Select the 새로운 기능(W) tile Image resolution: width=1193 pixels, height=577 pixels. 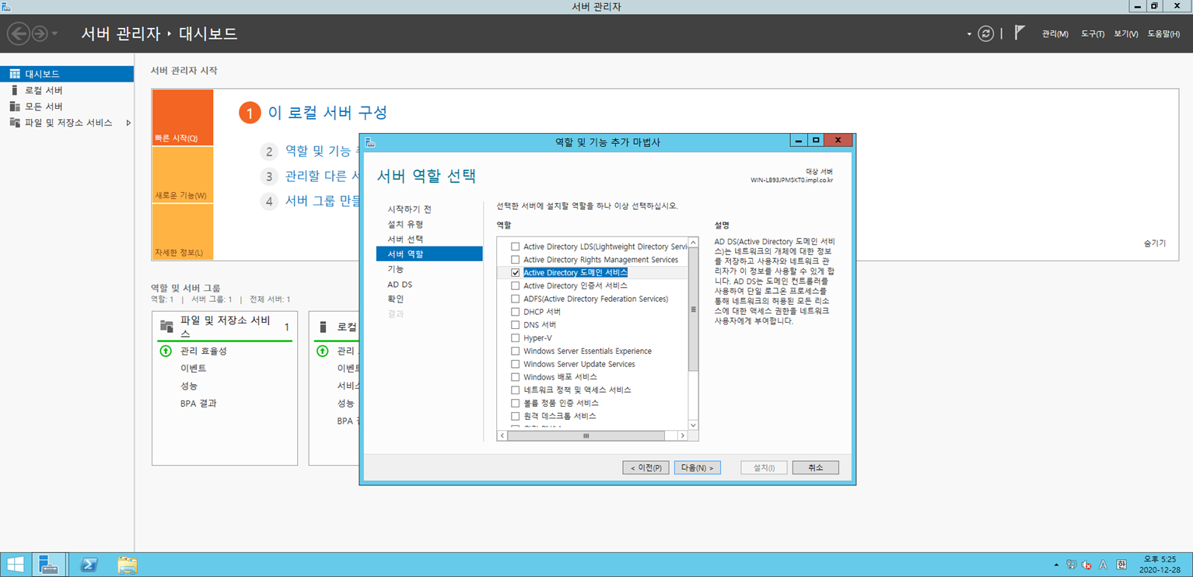pos(182,175)
